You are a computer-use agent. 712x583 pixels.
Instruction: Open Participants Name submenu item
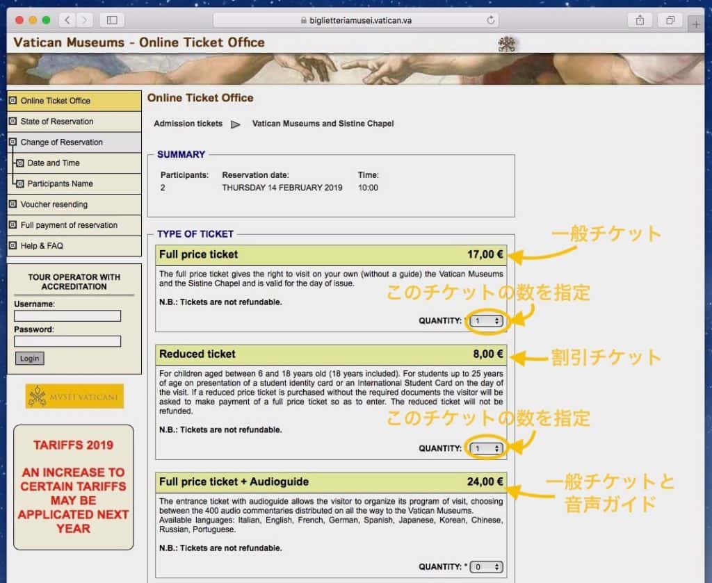click(74, 183)
